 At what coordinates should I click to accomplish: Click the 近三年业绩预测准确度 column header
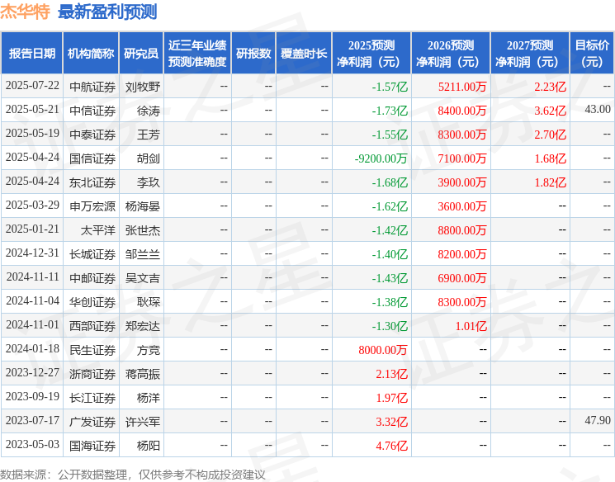[197, 54]
